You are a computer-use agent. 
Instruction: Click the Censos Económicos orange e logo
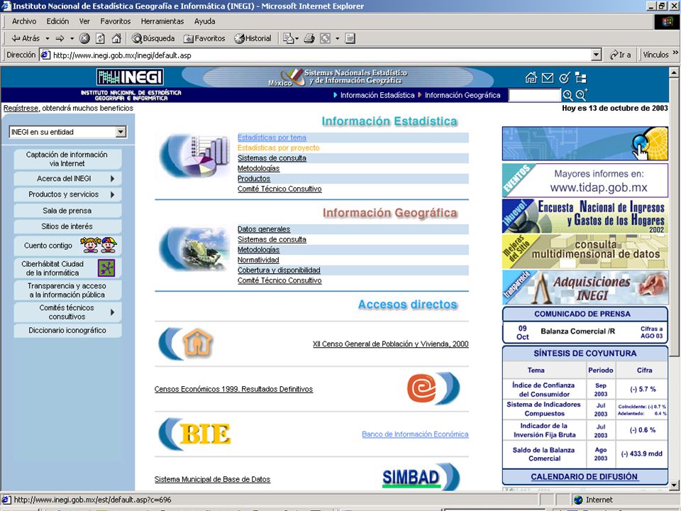point(422,388)
